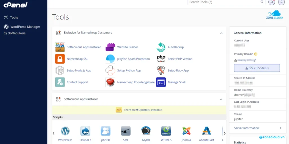The image size is (289, 144).
Task: Select the WHMCS script icon
Action: (x=166, y=131)
